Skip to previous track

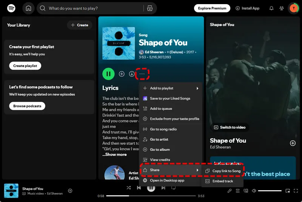point(139,188)
